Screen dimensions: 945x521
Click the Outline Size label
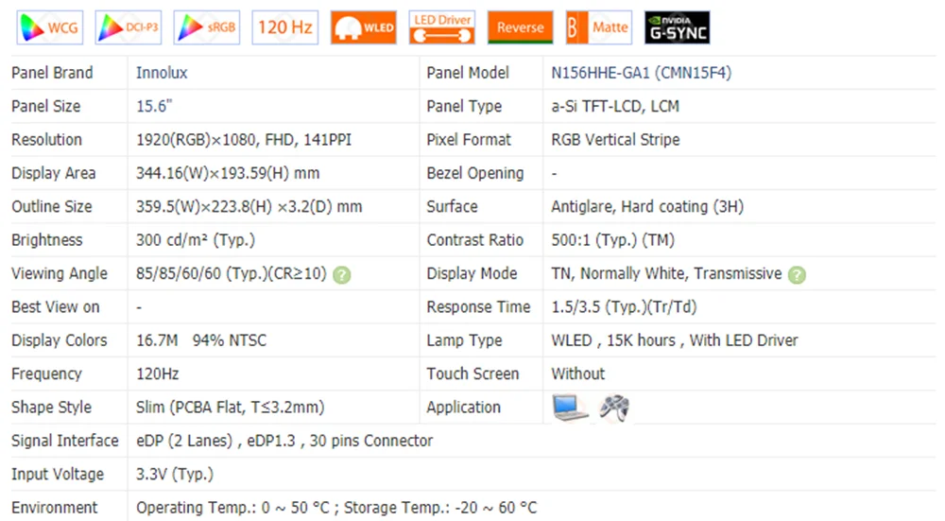(52, 207)
